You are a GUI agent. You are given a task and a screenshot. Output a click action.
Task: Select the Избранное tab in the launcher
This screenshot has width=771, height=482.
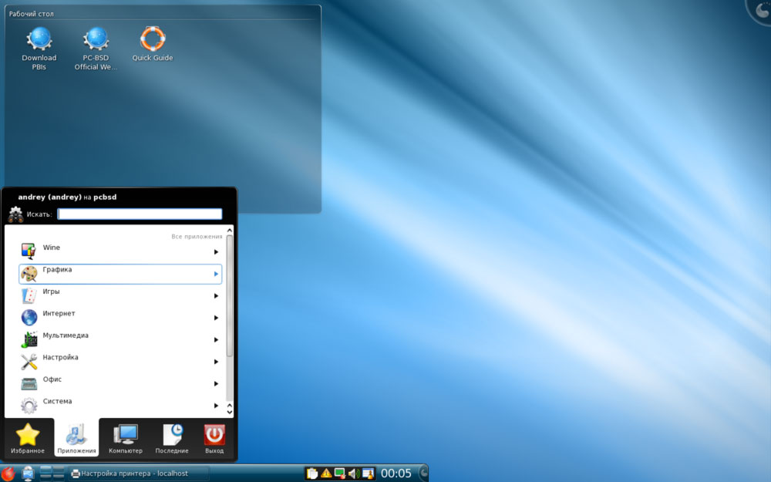(28, 439)
